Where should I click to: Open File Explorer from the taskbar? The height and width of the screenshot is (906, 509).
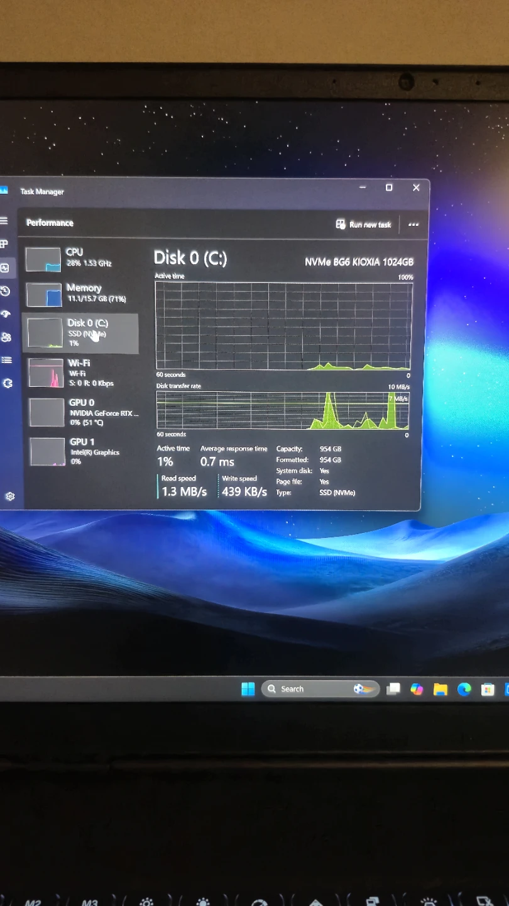point(441,690)
